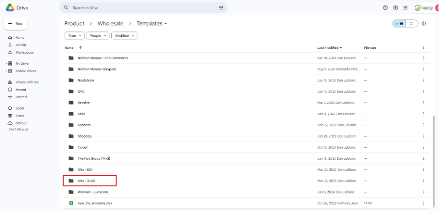This screenshot has width=439, height=211.
Task: Open Trash in the sidebar
Action: click(x=20, y=116)
